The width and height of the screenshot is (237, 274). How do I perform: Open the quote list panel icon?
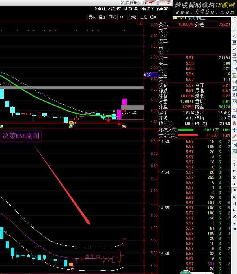coord(234,36)
